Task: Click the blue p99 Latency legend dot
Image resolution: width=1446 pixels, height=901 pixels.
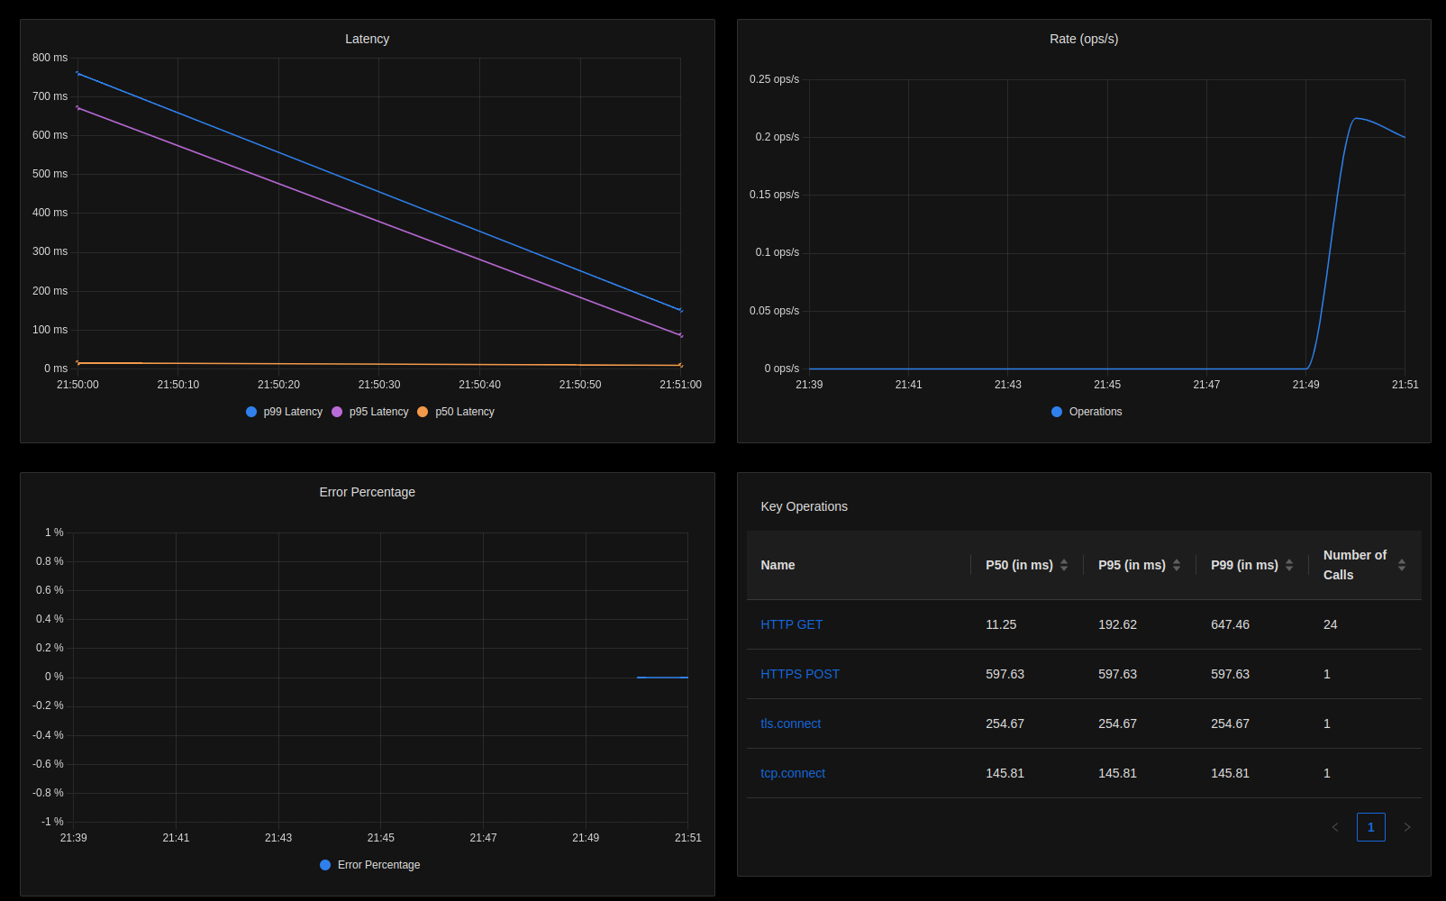Action: tap(251, 412)
